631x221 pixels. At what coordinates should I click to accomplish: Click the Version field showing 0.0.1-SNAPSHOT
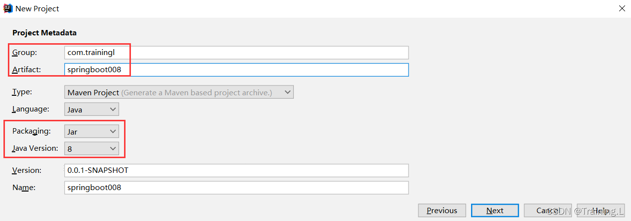(236, 170)
